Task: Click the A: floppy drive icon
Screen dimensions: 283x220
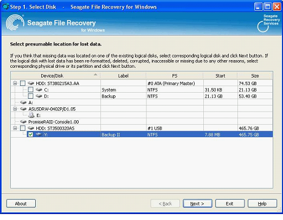Action: pyautogui.click(x=23, y=102)
